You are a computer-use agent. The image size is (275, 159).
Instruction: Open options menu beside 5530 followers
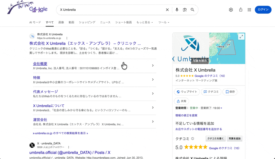(68, 147)
